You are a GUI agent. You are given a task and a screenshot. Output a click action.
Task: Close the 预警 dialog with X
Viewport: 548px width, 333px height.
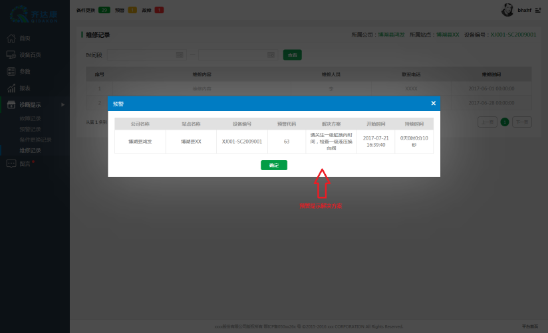433,103
